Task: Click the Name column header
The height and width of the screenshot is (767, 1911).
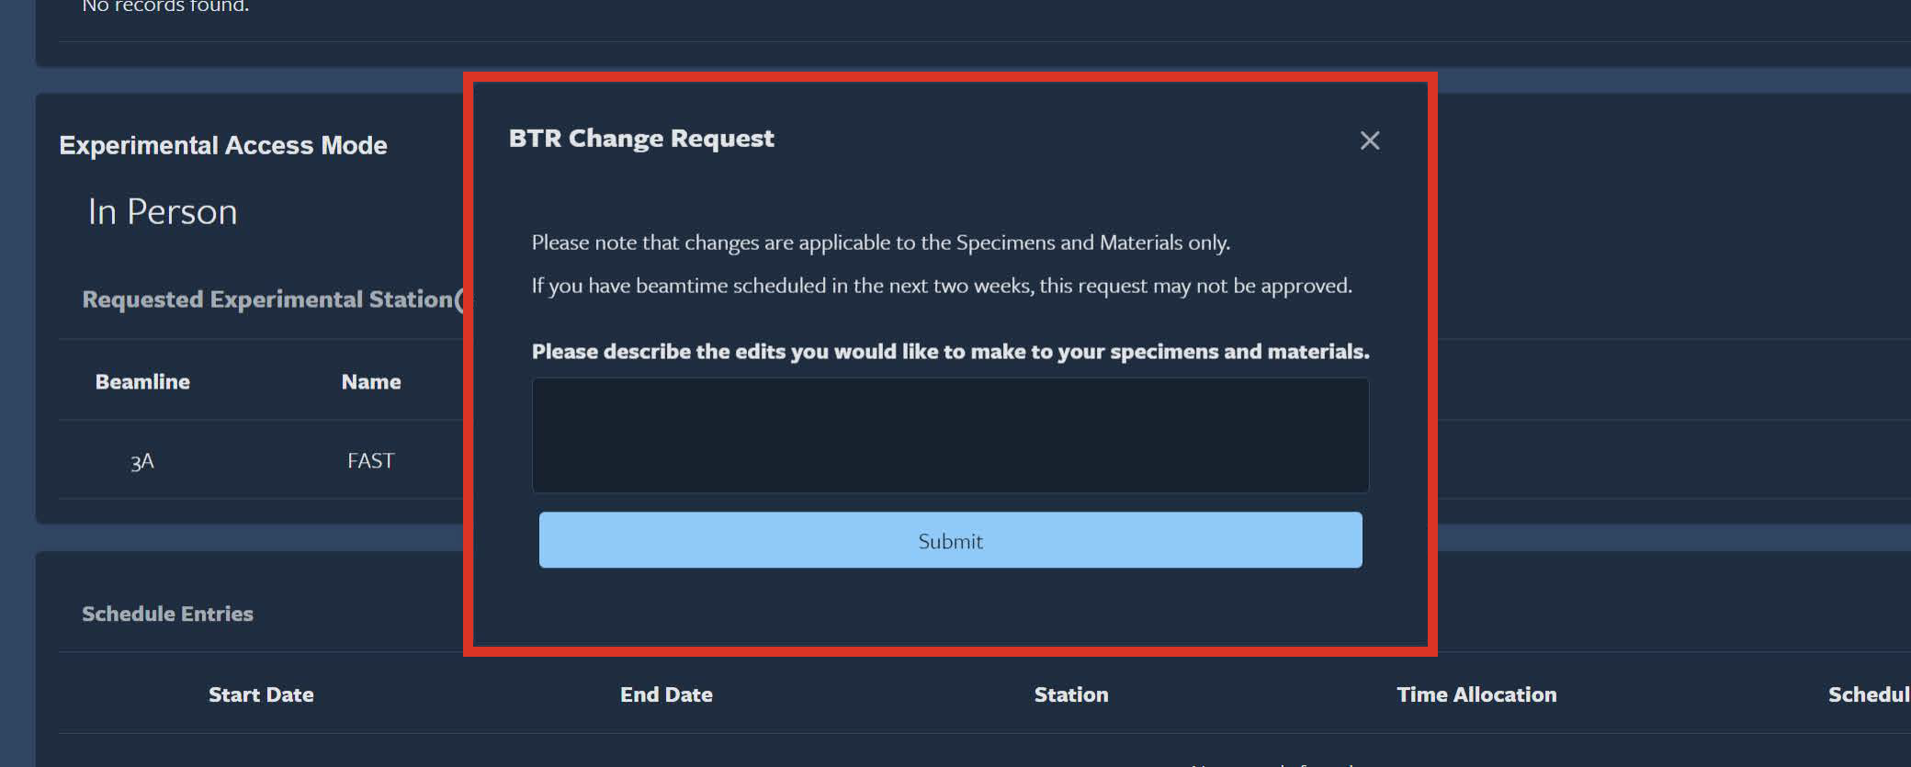Action: (371, 381)
